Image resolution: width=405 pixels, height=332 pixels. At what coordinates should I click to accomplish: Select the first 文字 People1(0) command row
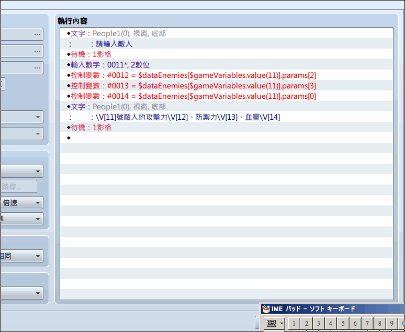click(x=227, y=33)
